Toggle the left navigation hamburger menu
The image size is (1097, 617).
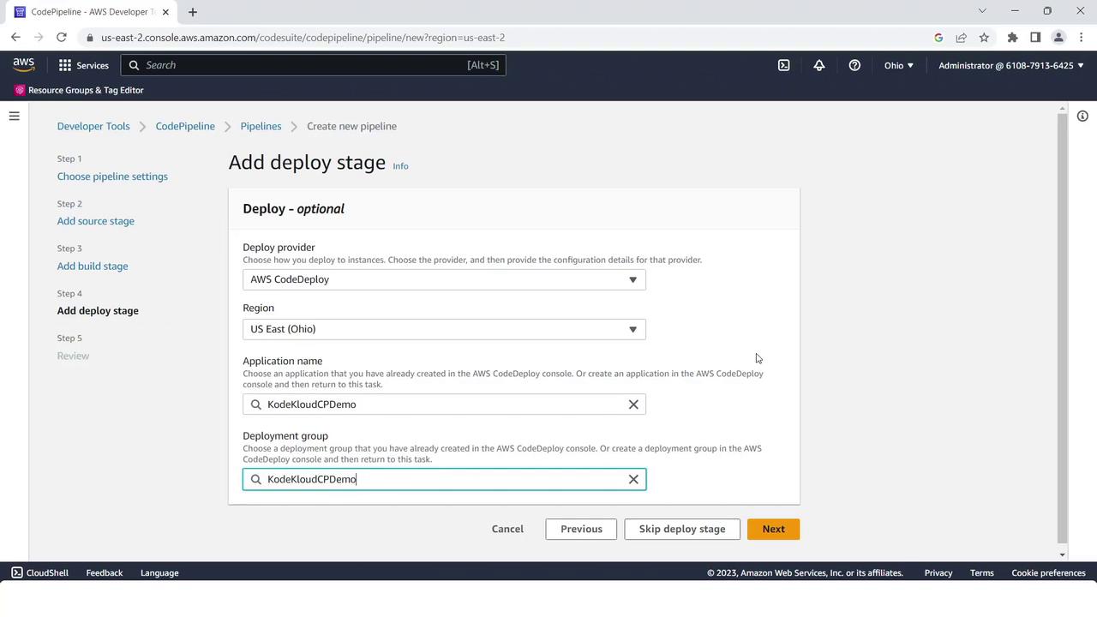pyautogui.click(x=15, y=116)
